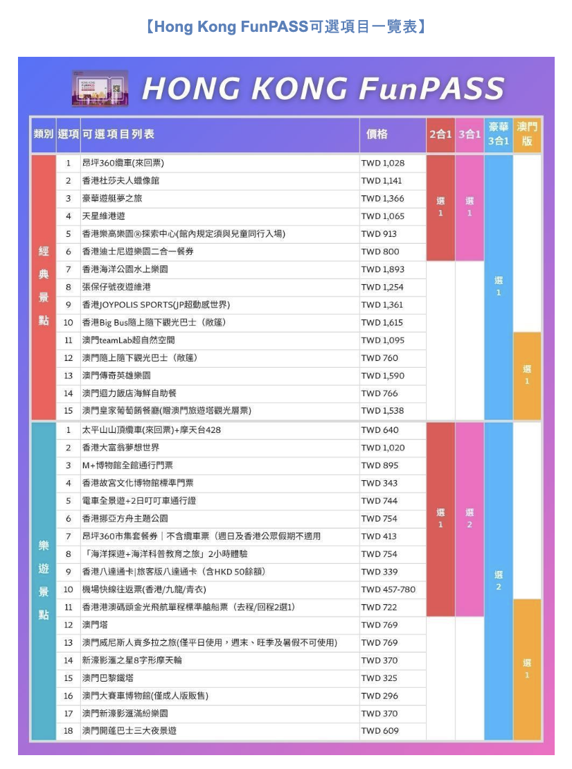Click the 經典景點 category label
The width and height of the screenshot is (572, 769).
coord(44,287)
